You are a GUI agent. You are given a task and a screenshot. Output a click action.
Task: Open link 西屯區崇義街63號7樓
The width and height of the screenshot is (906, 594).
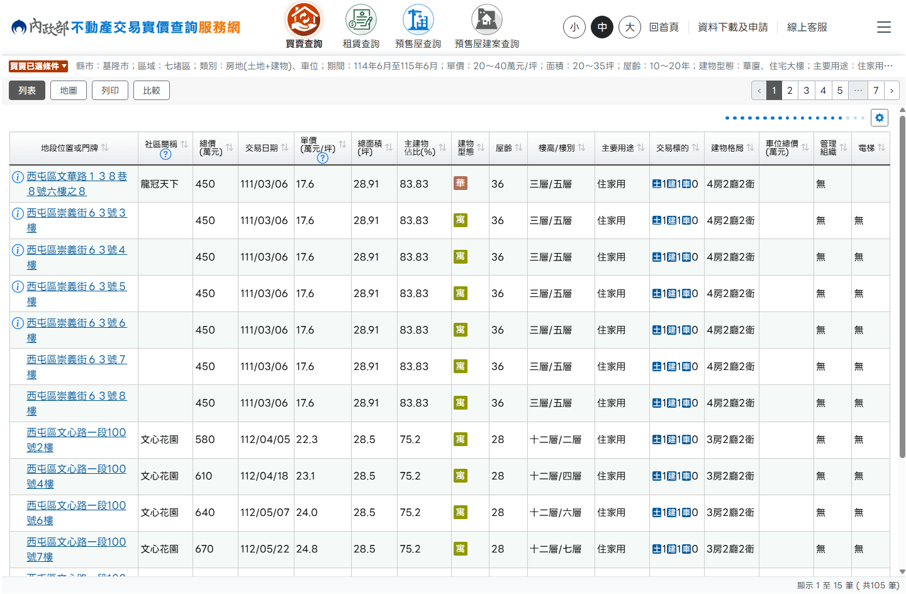[76, 366]
